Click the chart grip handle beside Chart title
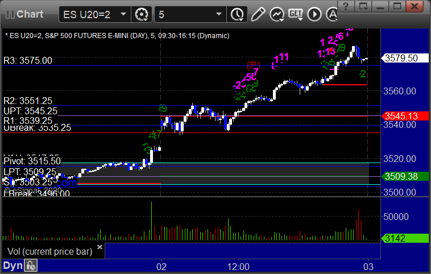The width and height of the screenshot is (431, 274). click(10, 14)
